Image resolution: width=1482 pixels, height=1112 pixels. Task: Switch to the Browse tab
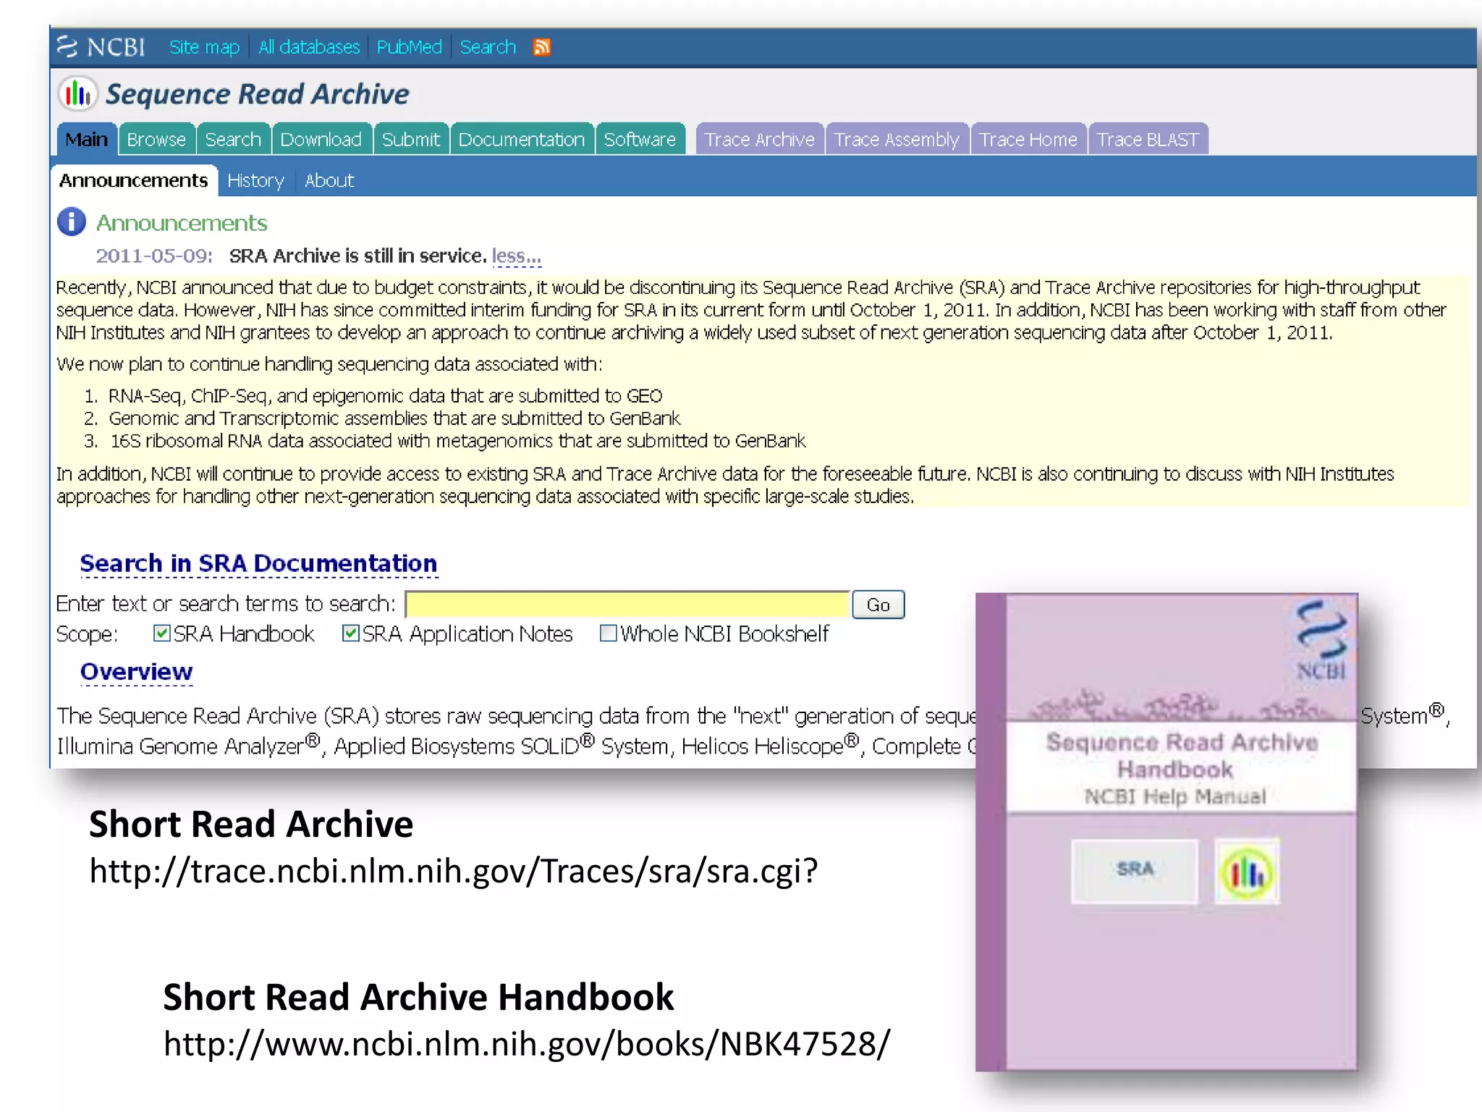(x=156, y=140)
